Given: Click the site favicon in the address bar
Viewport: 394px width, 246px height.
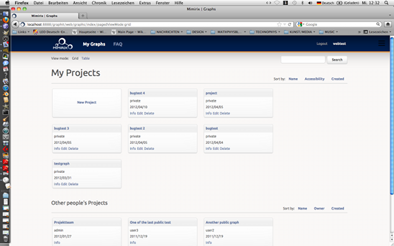Looking at the screenshot, I should 23,25.
